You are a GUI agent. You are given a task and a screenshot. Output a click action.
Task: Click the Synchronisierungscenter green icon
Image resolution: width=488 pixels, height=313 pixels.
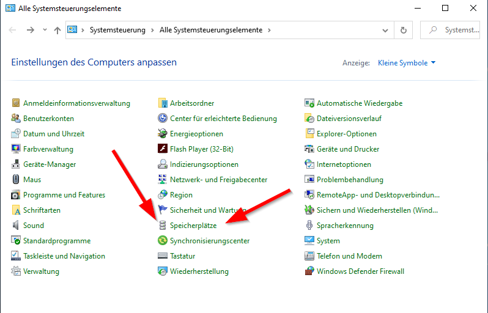pos(163,240)
